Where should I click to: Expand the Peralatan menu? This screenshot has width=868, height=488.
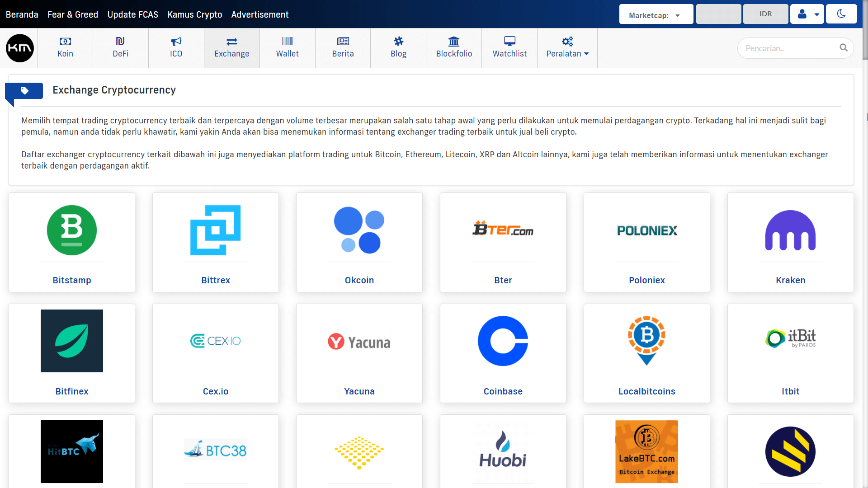coord(567,53)
